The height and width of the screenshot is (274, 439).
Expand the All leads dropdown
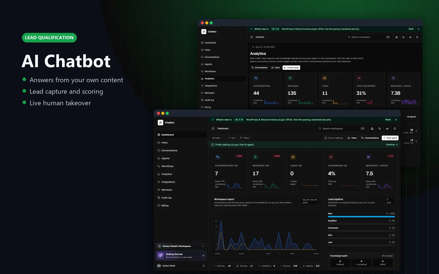[x=218, y=138]
